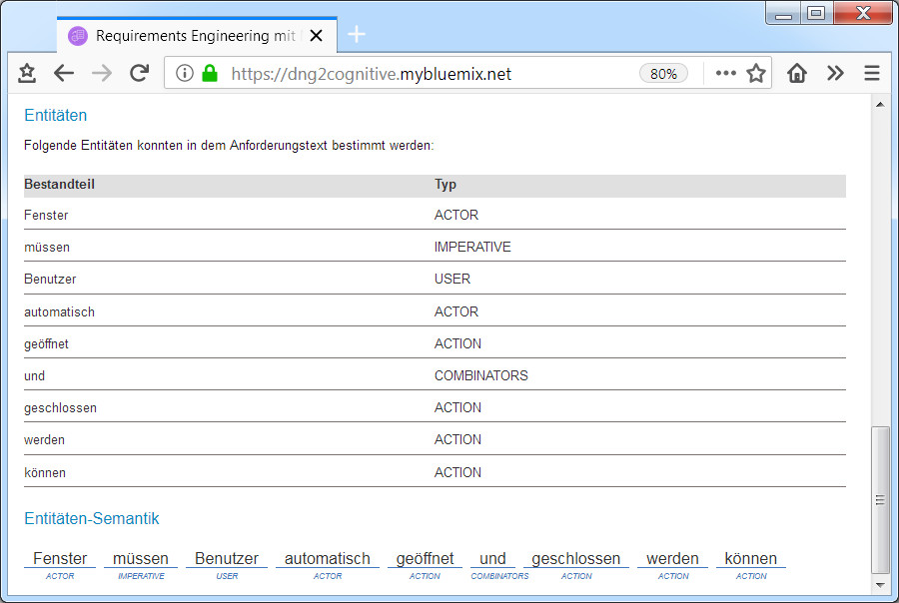Reload the page with the refresh icon
The image size is (899, 603).
tap(140, 73)
